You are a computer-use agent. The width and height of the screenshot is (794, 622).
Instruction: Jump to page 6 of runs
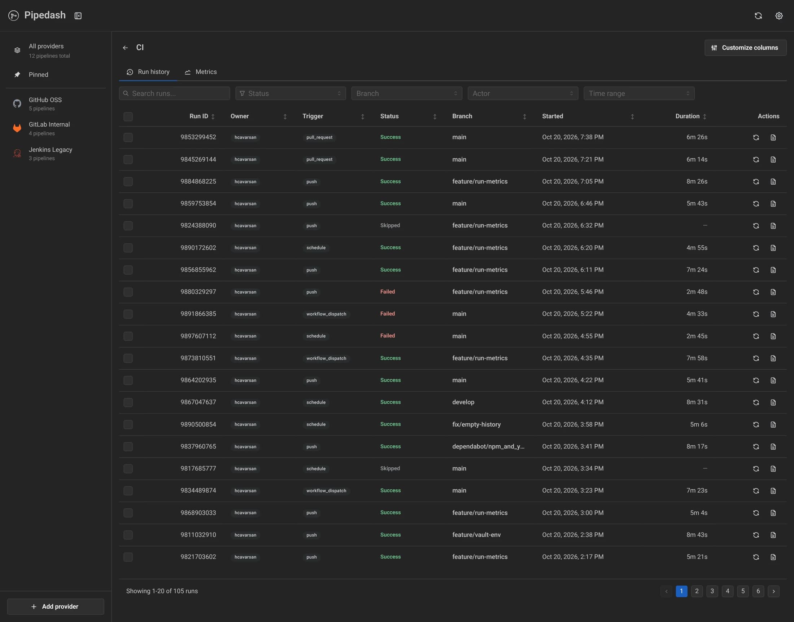coord(758,591)
